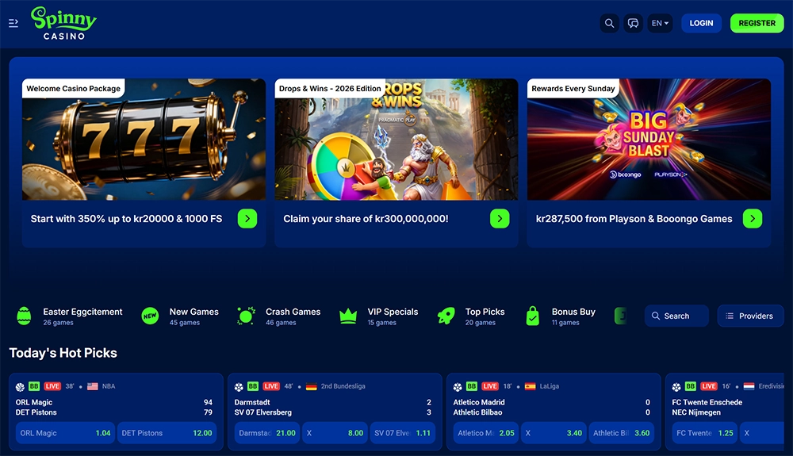Viewport: 793px width, 456px height.
Task: Click the Bonus Buy shopping bag icon
Action: tap(533, 316)
